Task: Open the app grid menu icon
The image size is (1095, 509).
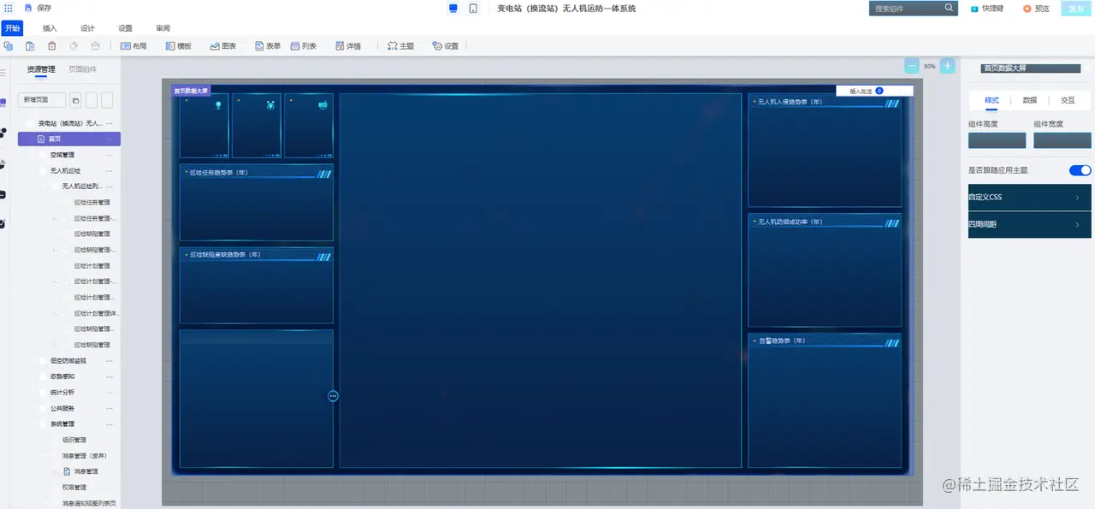Action: point(8,8)
